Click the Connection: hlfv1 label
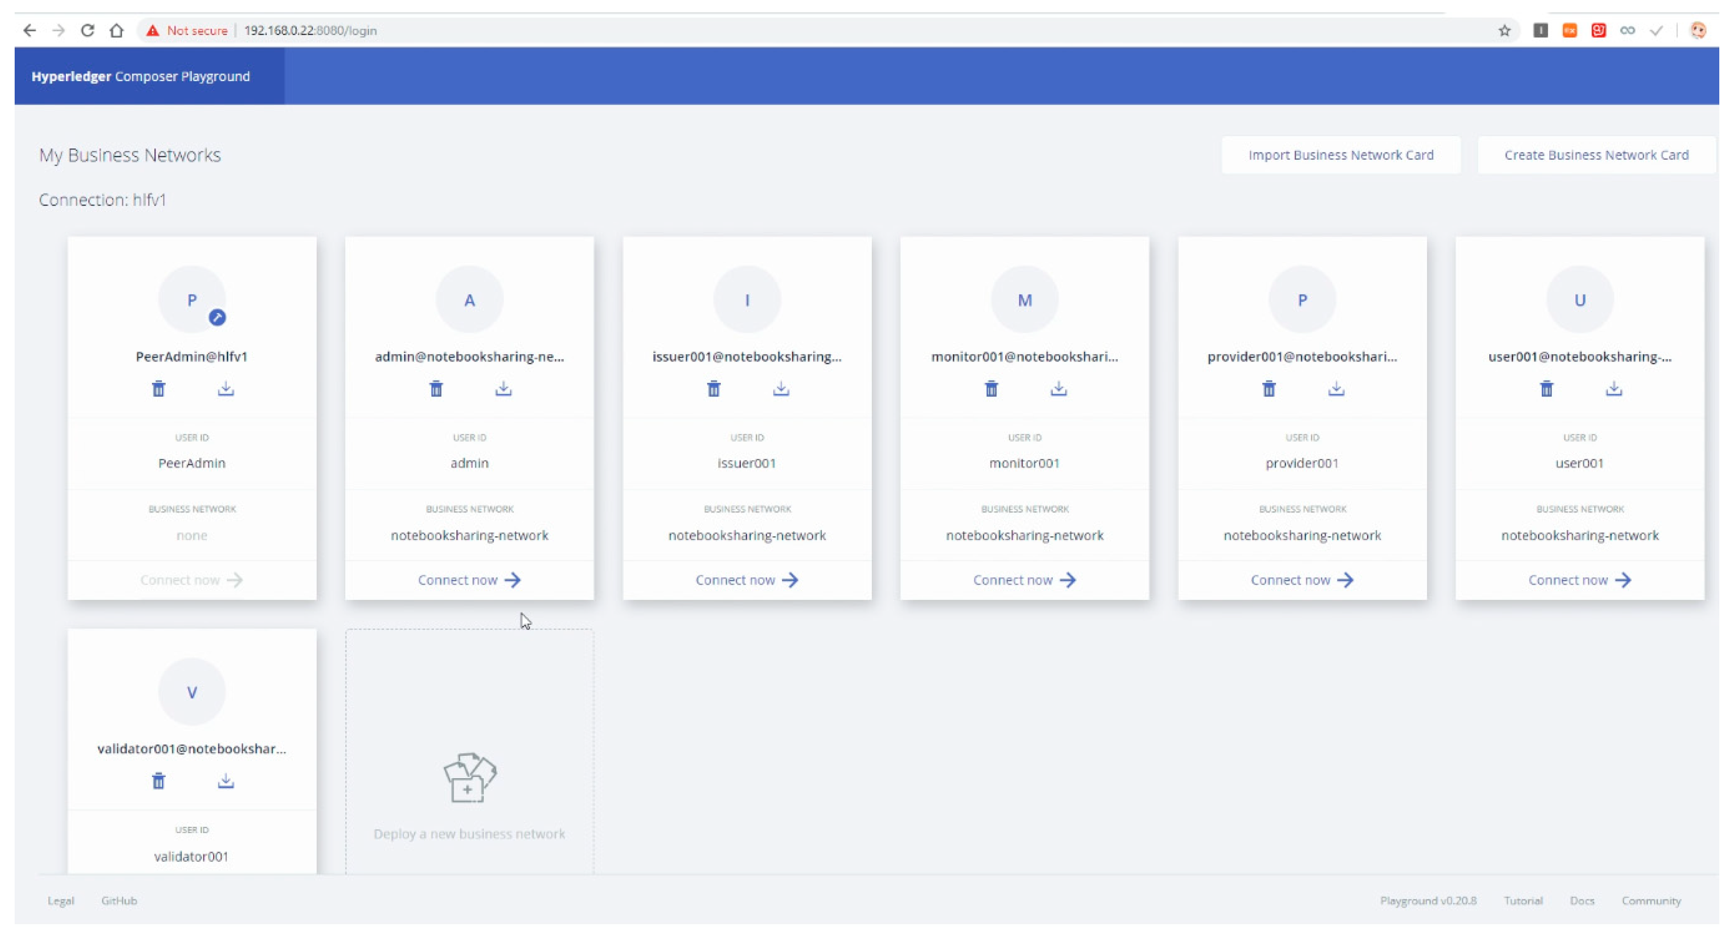 click(x=102, y=200)
